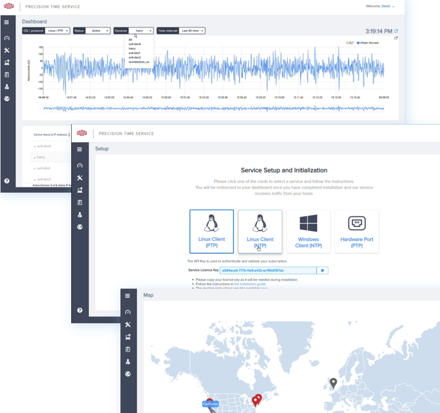Expand the Welcome David user menu
Screen dimensions: 440x413
coord(380,6)
